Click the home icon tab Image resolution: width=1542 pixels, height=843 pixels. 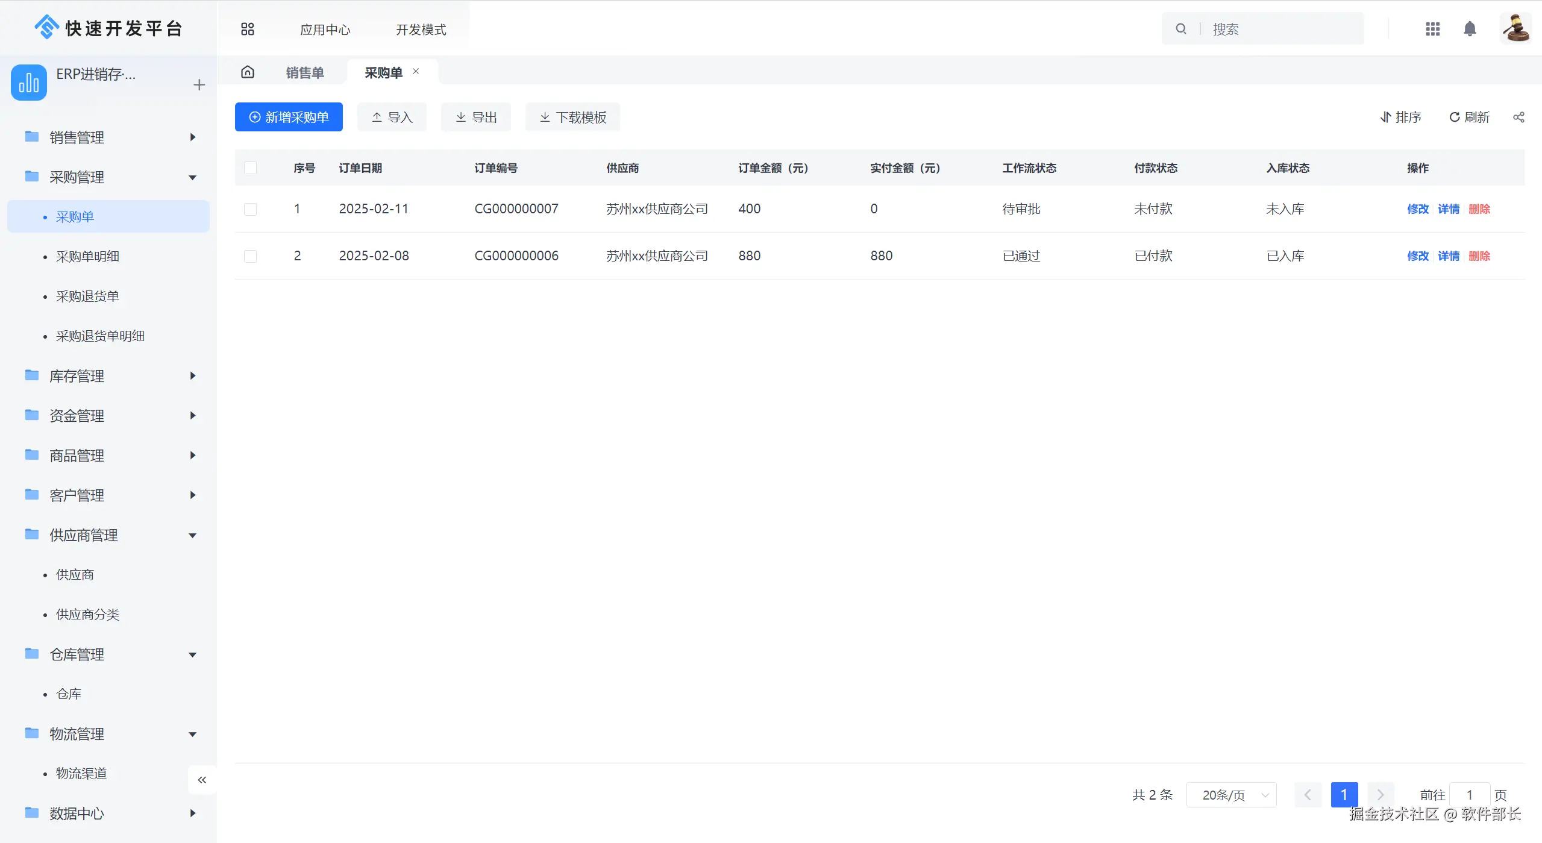(247, 72)
